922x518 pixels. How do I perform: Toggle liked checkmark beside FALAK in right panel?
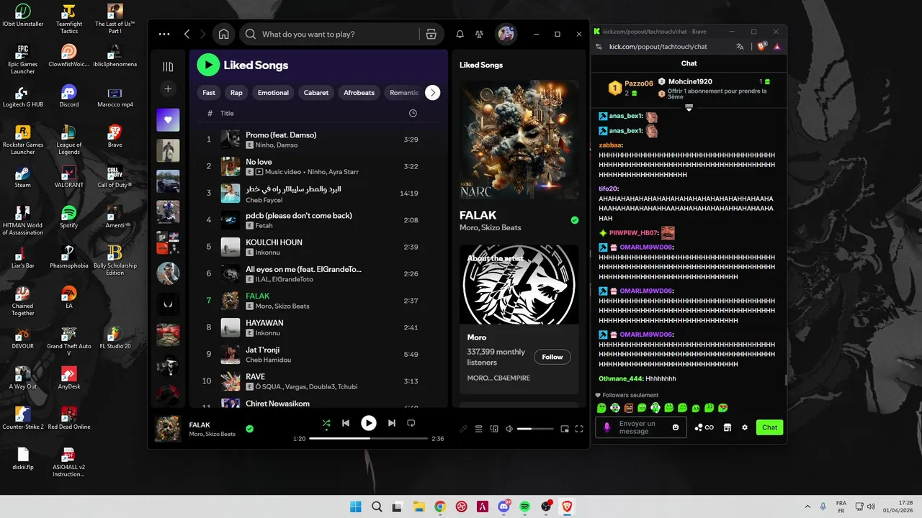575,220
